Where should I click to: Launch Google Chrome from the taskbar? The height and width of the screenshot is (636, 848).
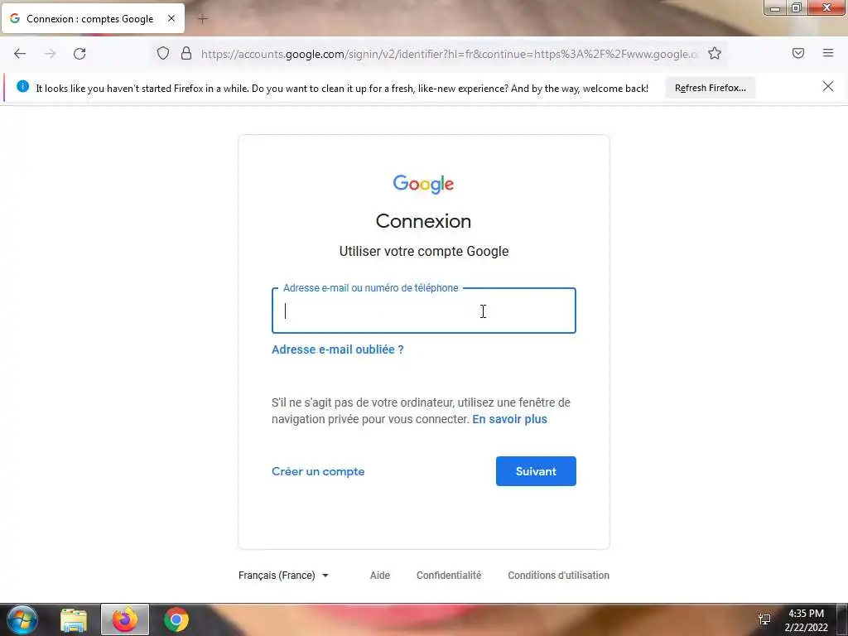pos(176,619)
